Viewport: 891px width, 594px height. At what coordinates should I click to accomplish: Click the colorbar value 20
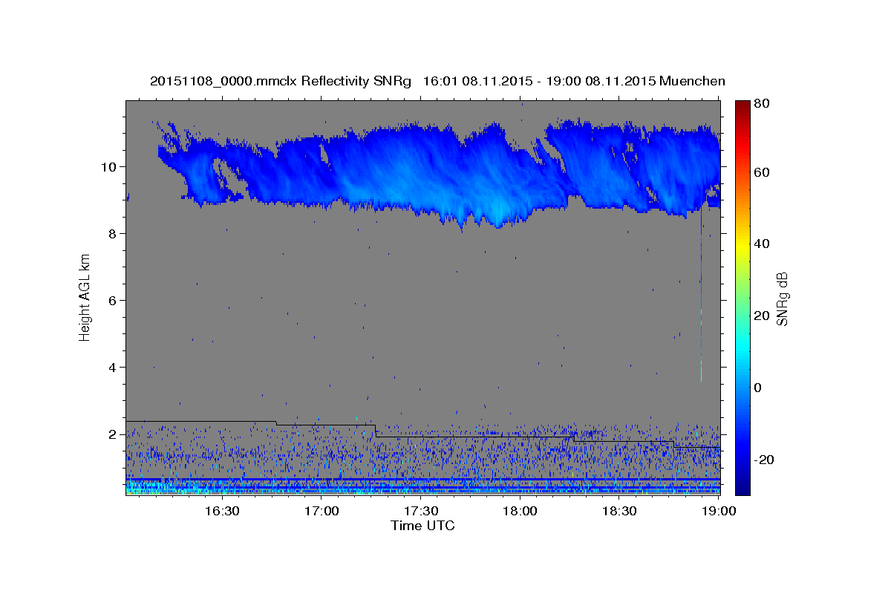tap(763, 316)
